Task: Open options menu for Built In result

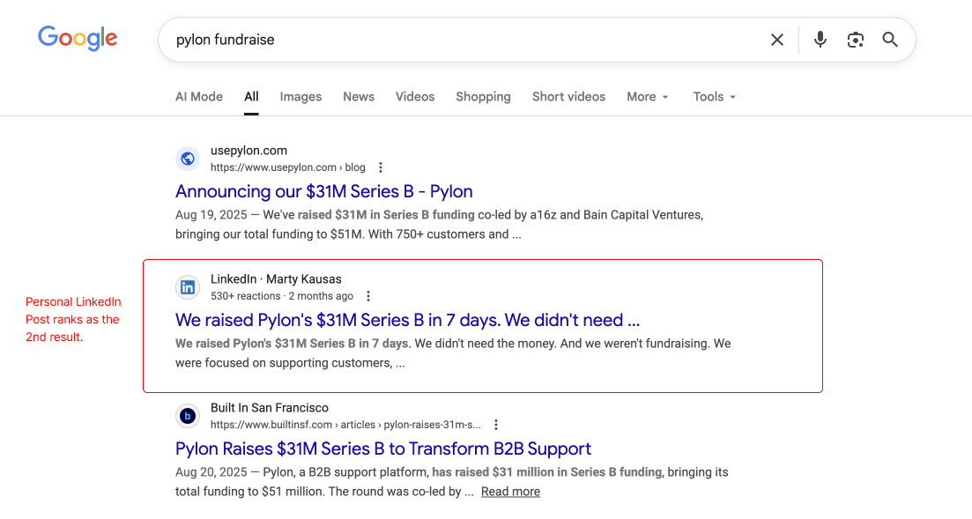Action: click(496, 425)
